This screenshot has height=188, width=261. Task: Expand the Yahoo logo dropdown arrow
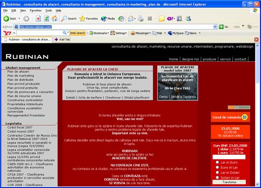click(x=14, y=33)
